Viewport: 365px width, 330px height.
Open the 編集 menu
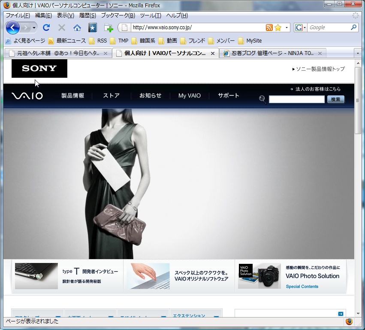click(43, 15)
